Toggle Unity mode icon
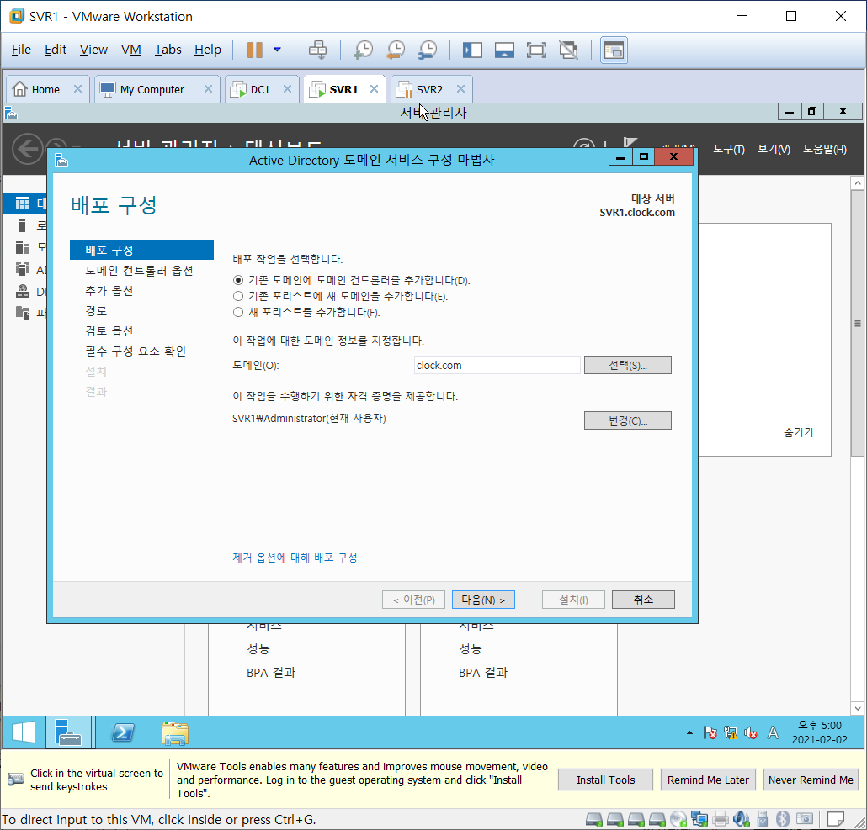The height and width of the screenshot is (830, 867). tap(568, 50)
